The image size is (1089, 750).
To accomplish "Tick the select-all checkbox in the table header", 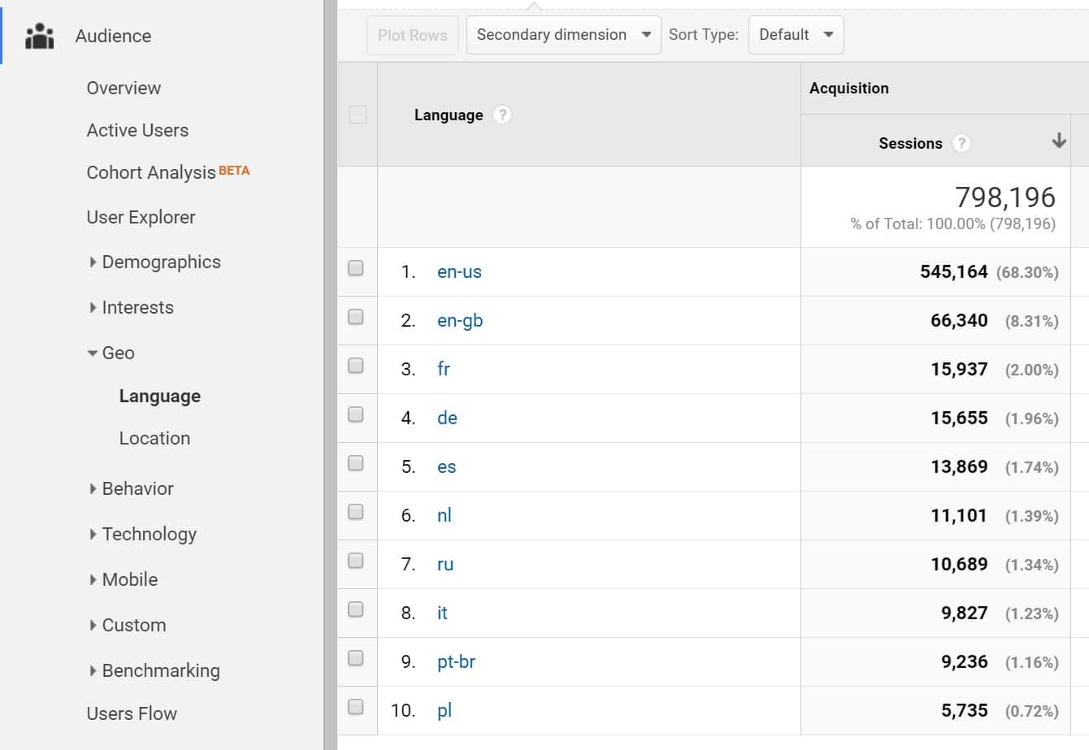I will click(356, 115).
